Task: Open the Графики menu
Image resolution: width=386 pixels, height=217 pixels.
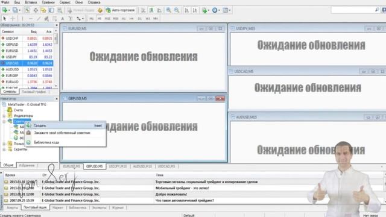Action: pos(48,2)
